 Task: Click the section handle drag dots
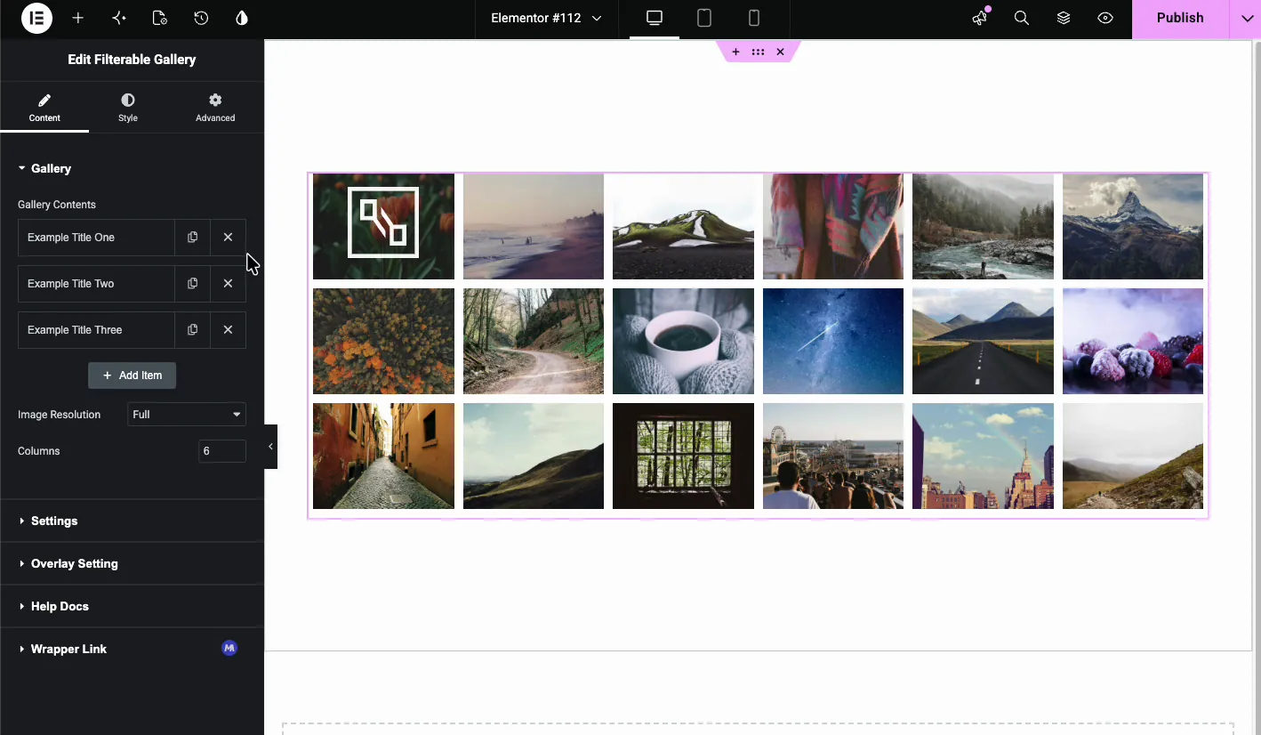coord(758,52)
